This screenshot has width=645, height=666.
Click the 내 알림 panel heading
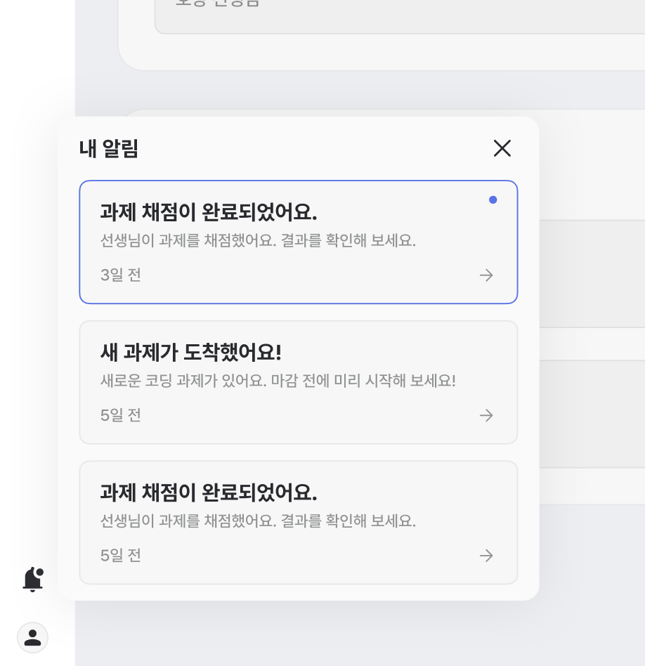pos(109,149)
